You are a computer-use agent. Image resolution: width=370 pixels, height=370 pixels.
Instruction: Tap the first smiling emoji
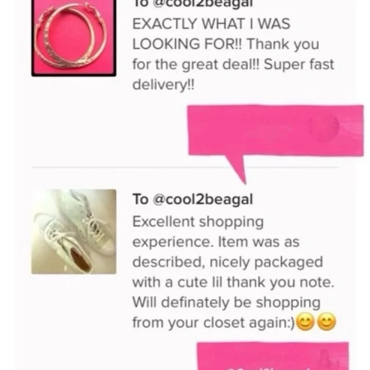pos(306,322)
